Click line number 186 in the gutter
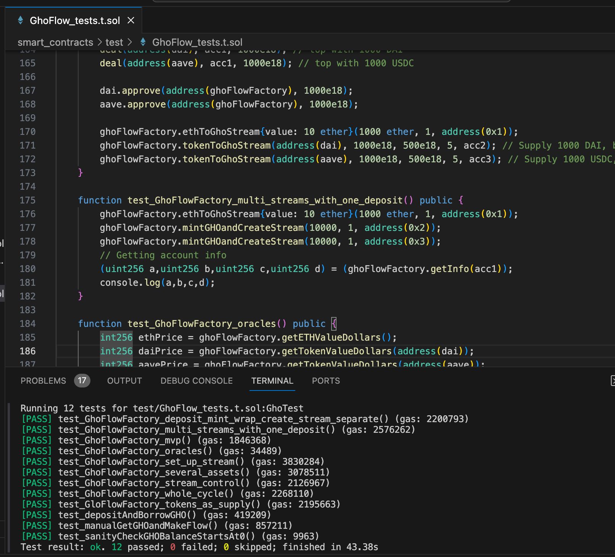This screenshot has height=557, width=615. pyautogui.click(x=27, y=351)
